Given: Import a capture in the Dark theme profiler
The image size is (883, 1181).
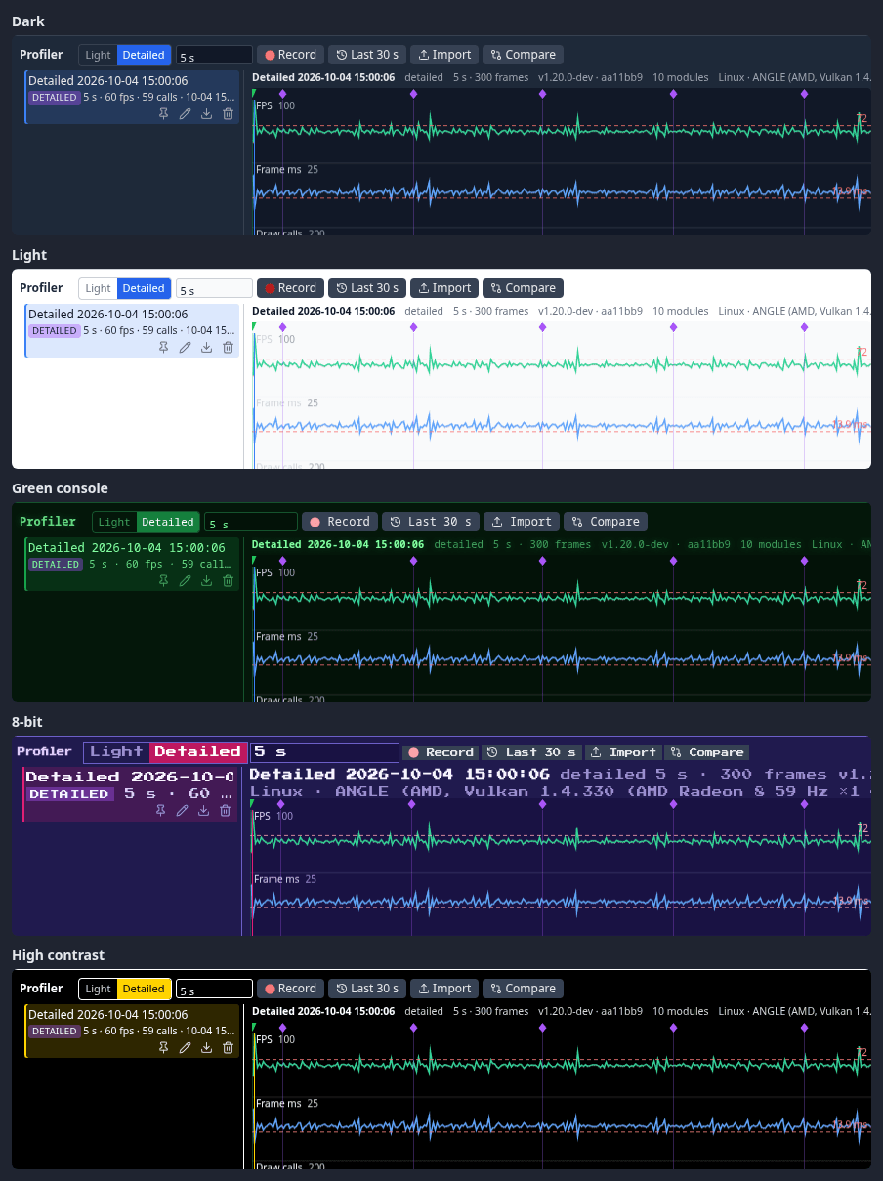Looking at the screenshot, I should click(x=444, y=55).
